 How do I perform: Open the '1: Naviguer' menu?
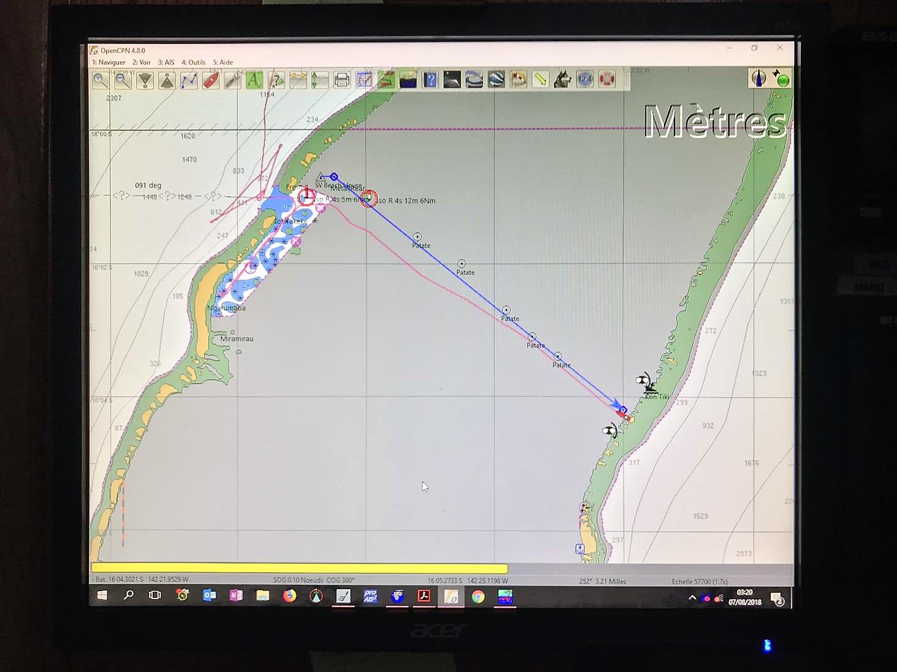[x=109, y=63]
